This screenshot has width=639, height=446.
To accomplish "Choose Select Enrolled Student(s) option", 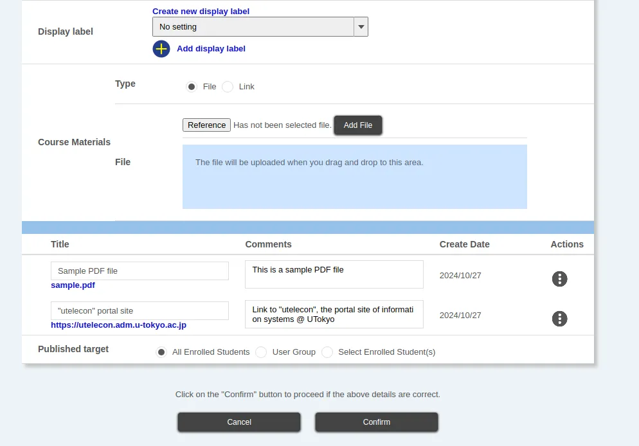I will (327, 352).
